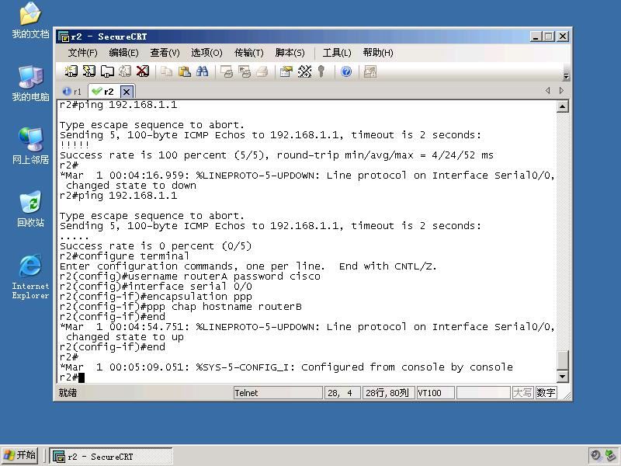Viewport: 621px width, 466px height.
Task: Click the grayed Reconnect toolbar icon
Action: pyautogui.click(x=125, y=71)
